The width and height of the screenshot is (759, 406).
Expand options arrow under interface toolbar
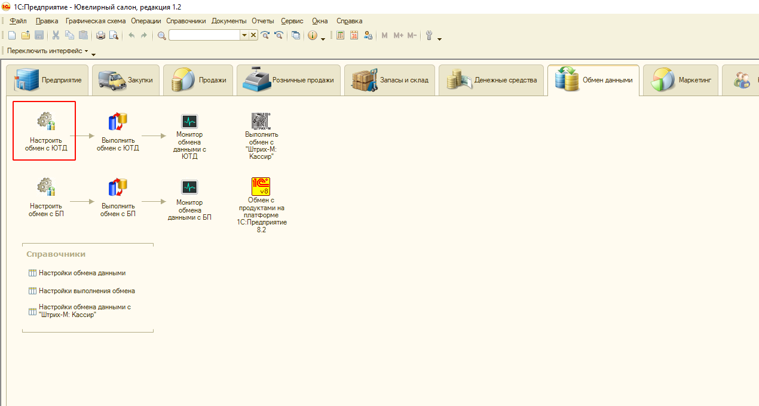[x=93, y=54]
